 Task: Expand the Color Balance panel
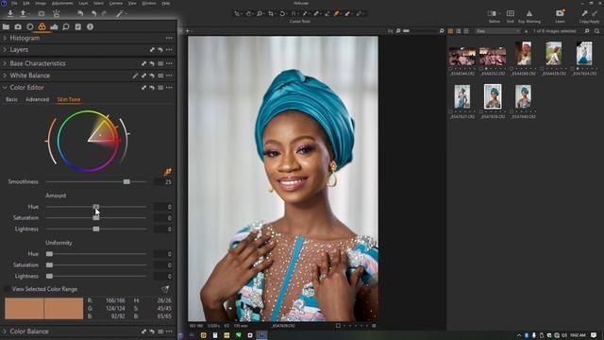point(5,331)
